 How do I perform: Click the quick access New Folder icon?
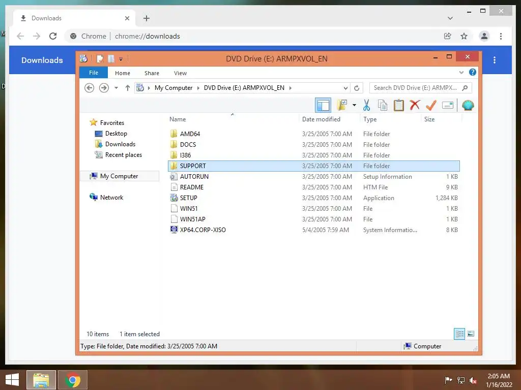(x=111, y=59)
